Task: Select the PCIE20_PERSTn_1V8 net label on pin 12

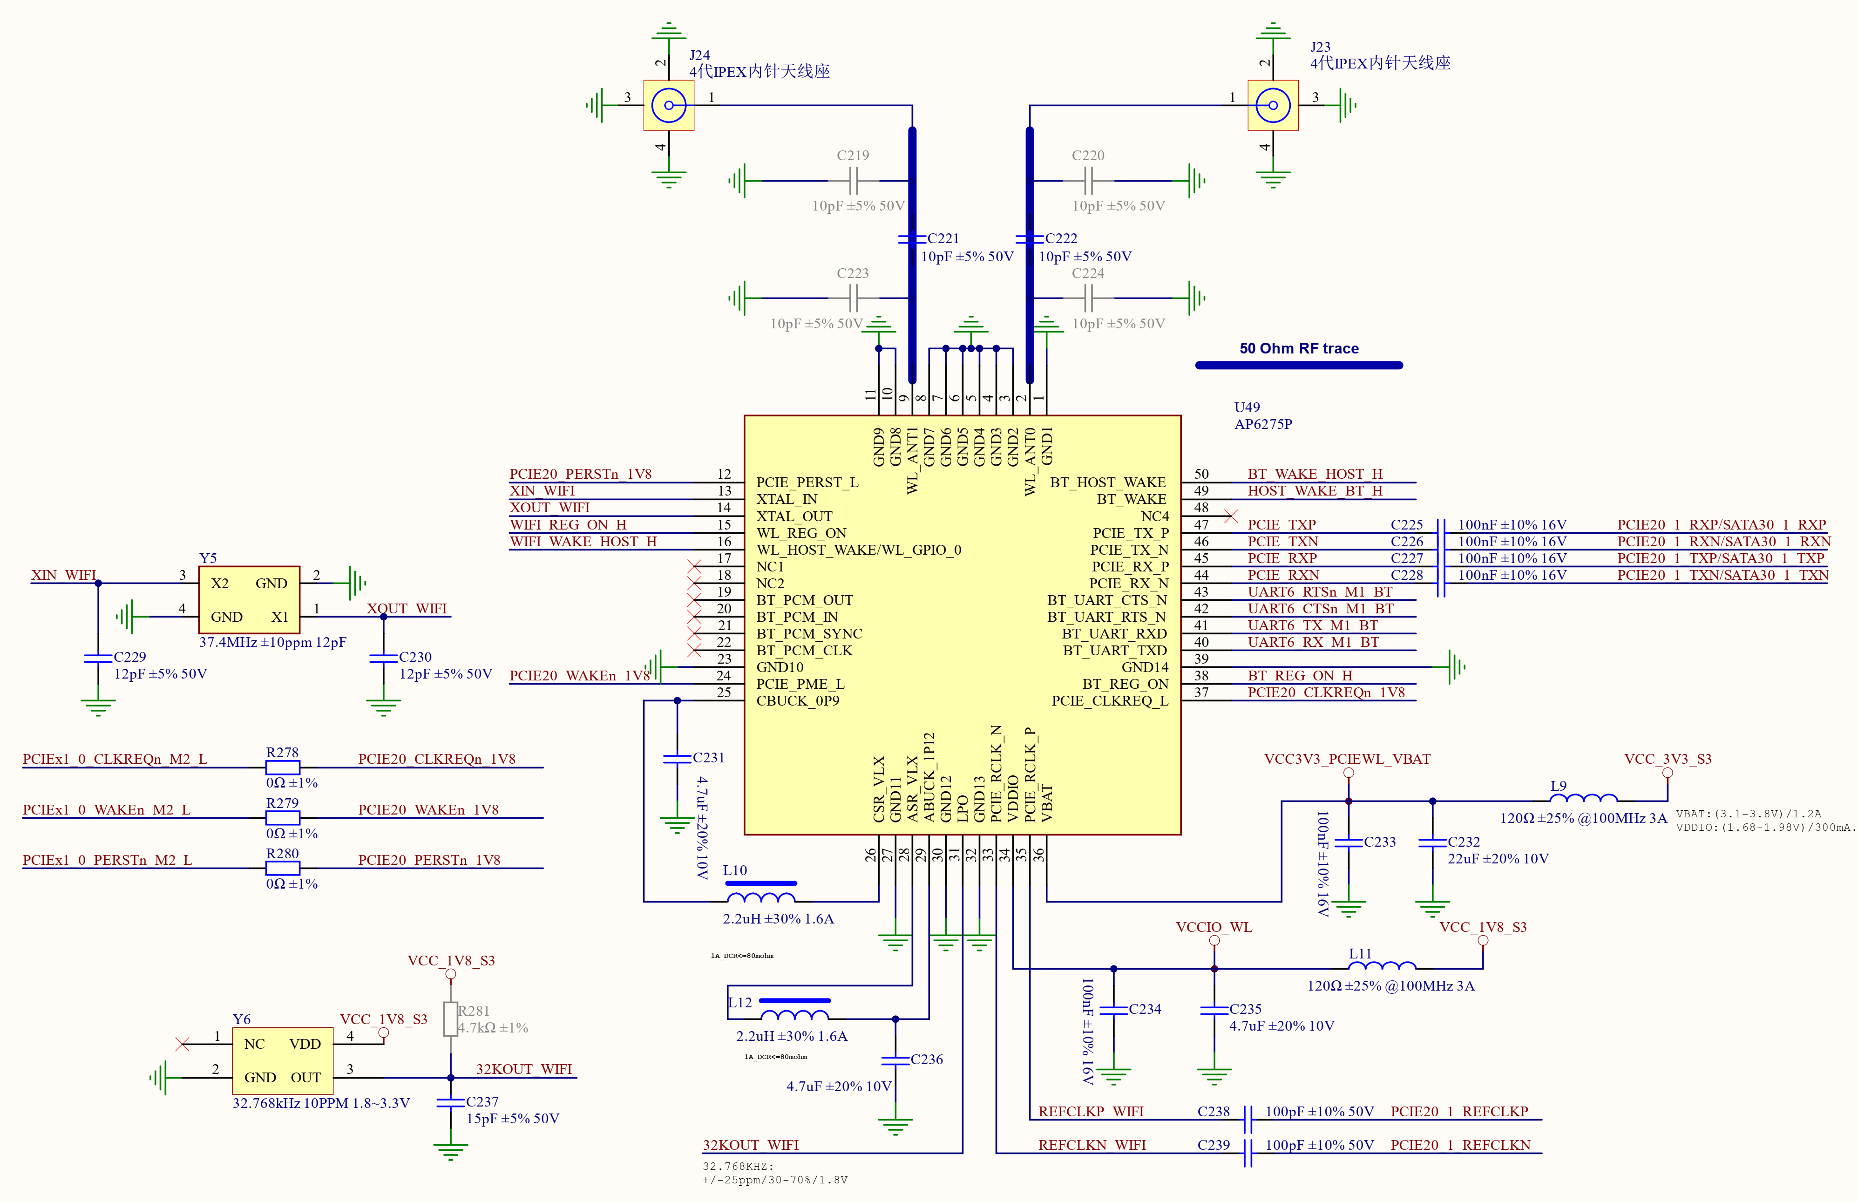Action: click(x=580, y=475)
